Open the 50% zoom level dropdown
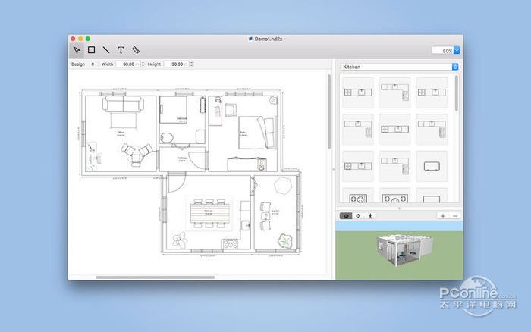 tap(457, 51)
